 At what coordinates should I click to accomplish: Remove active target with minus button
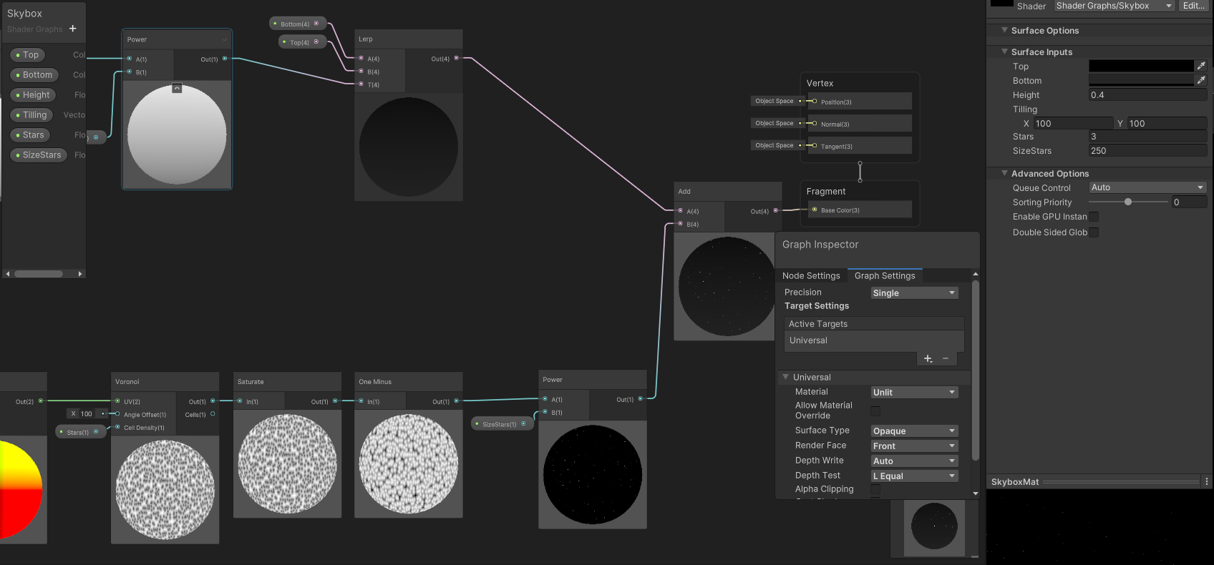pyautogui.click(x=946, y=358)
